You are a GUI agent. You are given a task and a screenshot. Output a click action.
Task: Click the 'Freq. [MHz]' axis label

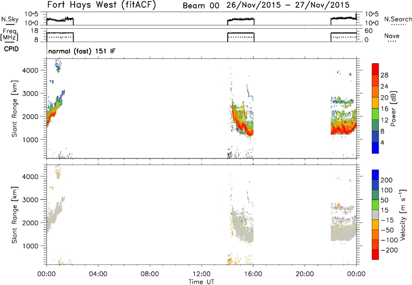pos(10,34)
